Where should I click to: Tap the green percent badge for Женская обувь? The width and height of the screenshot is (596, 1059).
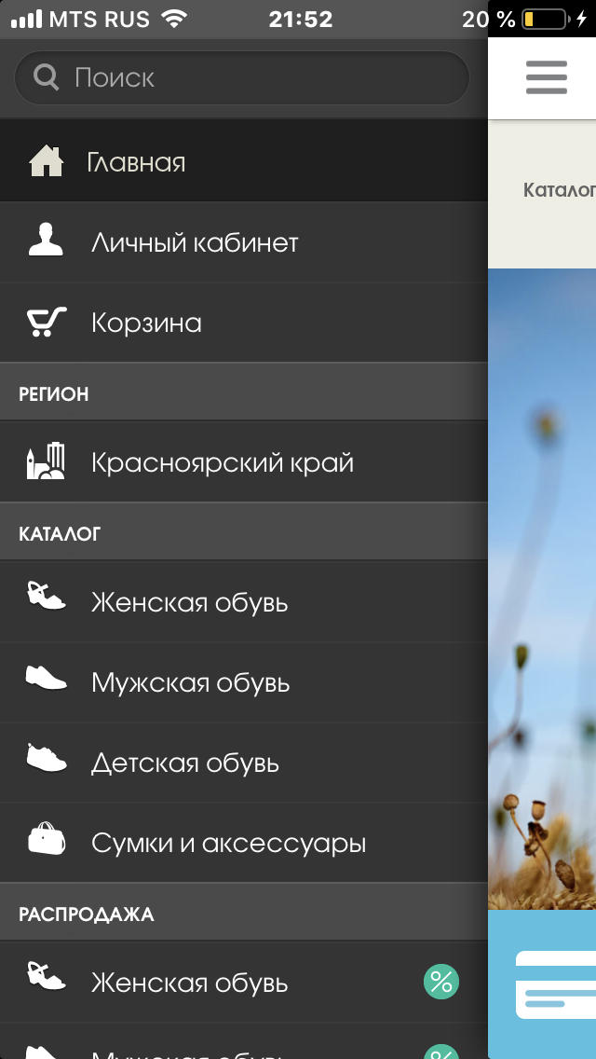pyautogui.click(x=441, y=982)
